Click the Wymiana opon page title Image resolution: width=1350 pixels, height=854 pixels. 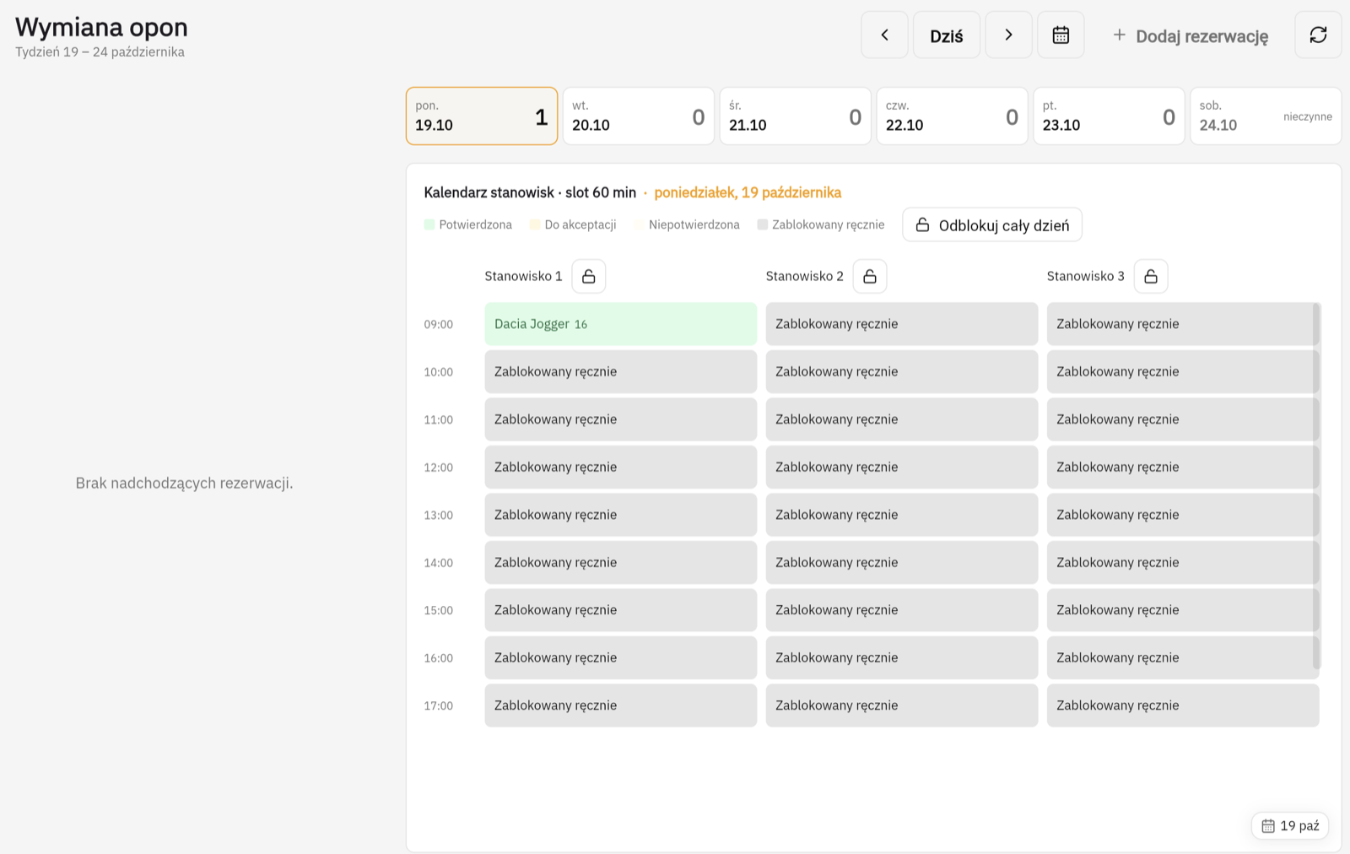tap(101, 27)
